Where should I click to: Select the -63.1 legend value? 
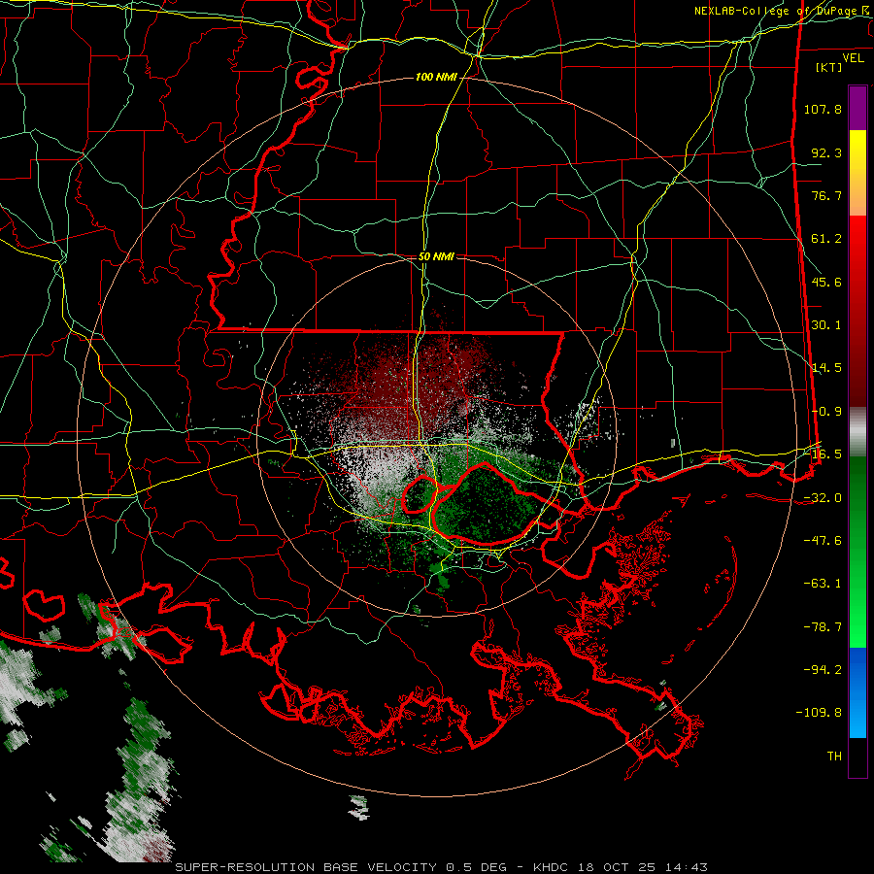click(823, 584)
